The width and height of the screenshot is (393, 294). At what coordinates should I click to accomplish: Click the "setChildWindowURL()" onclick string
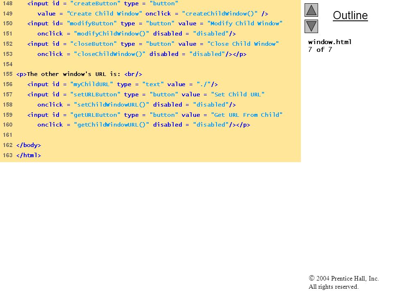111,105
